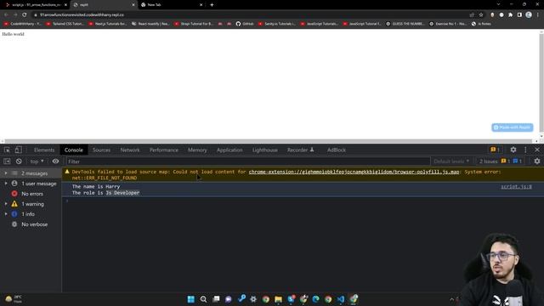Click the 'The role is Js Developer' log line
This screenshot has width=544, height=306.
(x=105, y=193)
